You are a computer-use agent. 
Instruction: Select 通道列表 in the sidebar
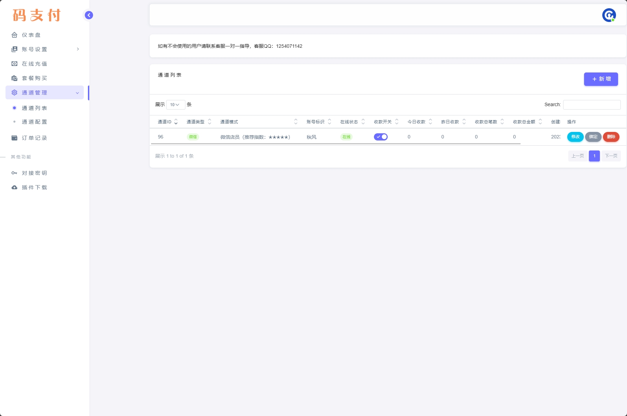34,108
